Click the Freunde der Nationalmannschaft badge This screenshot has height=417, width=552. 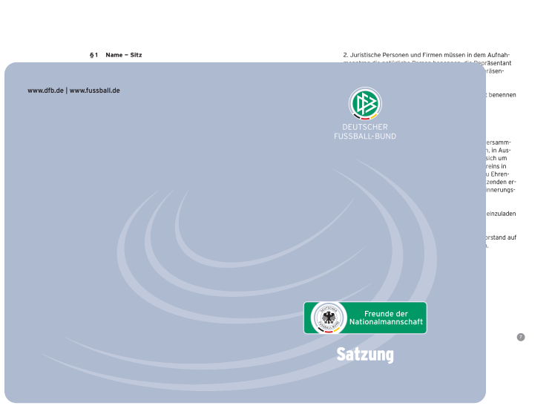click(365, 318)
